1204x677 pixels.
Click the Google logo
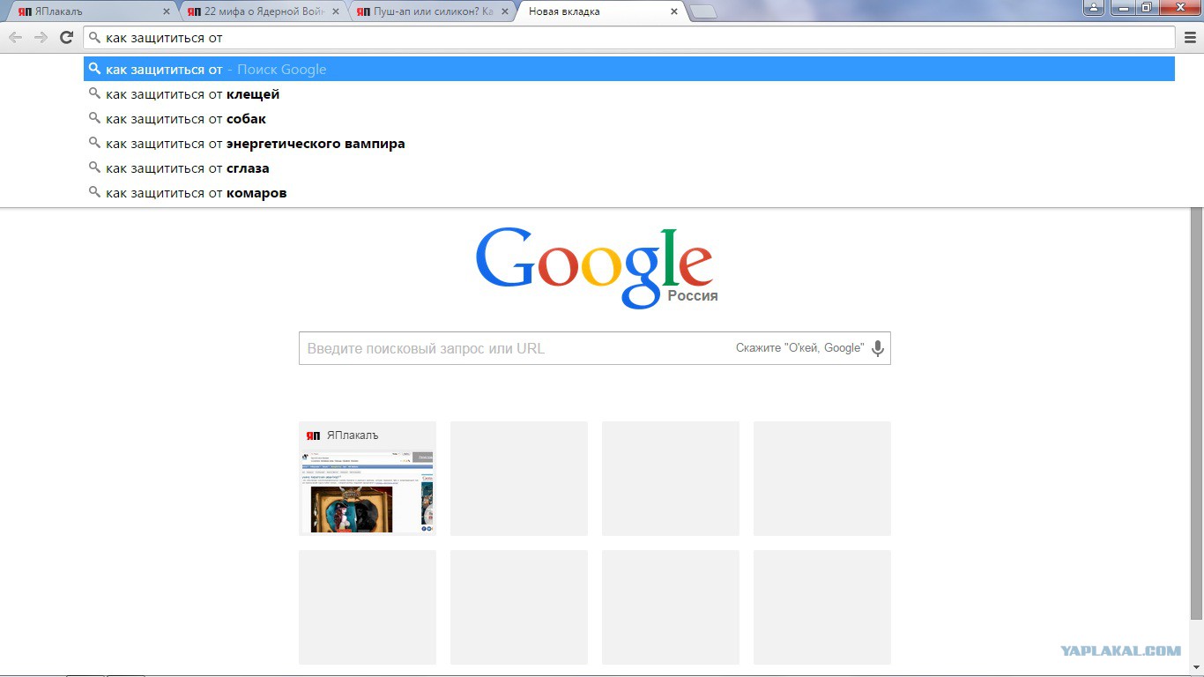(595, 268)
